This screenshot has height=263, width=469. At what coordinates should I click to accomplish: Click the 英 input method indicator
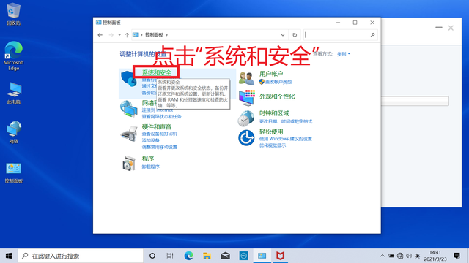(418, 256)
